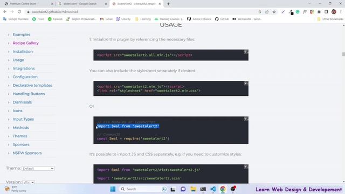The height and width of the screenshot is (194, 345).
Task: Open the Icons sidebar link
Action: click(x=17, y=111)
